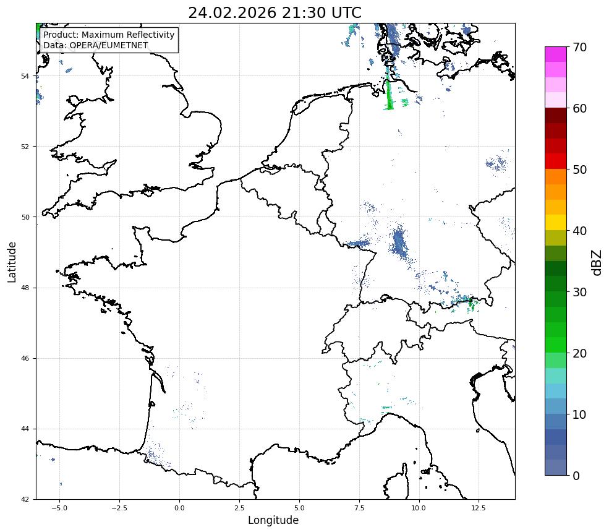Click the 'Product: Maximum Reflectivity' legend text
609x532 pixels.
coord(109,35)
